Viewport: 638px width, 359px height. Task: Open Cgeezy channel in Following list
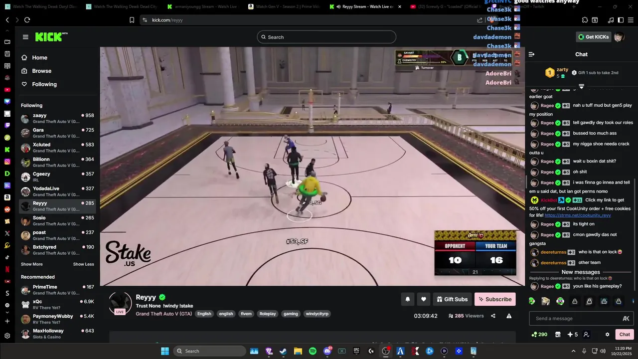pos(57,177)
